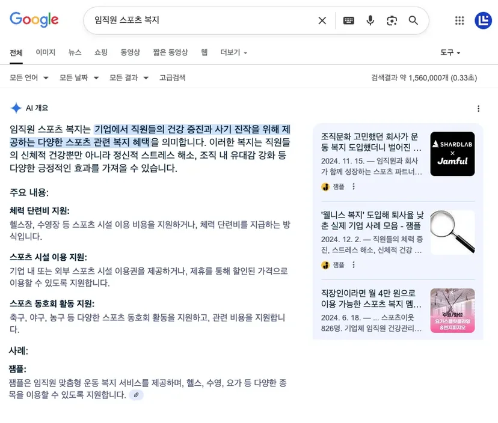Open the Google apps grid

pos(460,20)
